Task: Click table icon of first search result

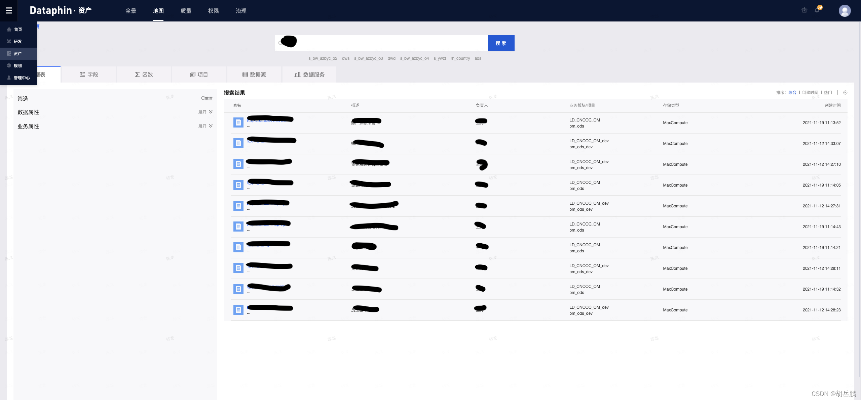Action: pyautogui.click(x=238, y=122)
